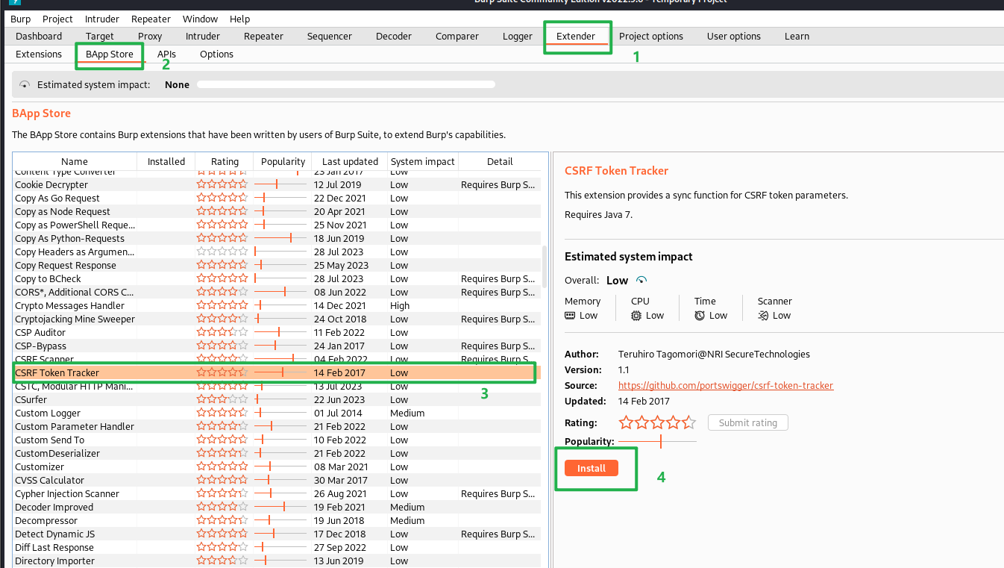The height and width of the screenshot is (568, 1004).
Task: Select the Detect Dynamic JS row
Action: (x=277, y=534)
